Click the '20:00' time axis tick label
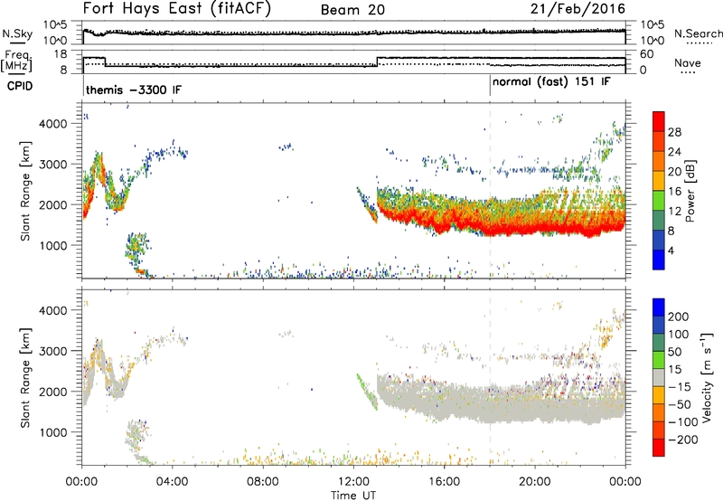 coord(535,482)
